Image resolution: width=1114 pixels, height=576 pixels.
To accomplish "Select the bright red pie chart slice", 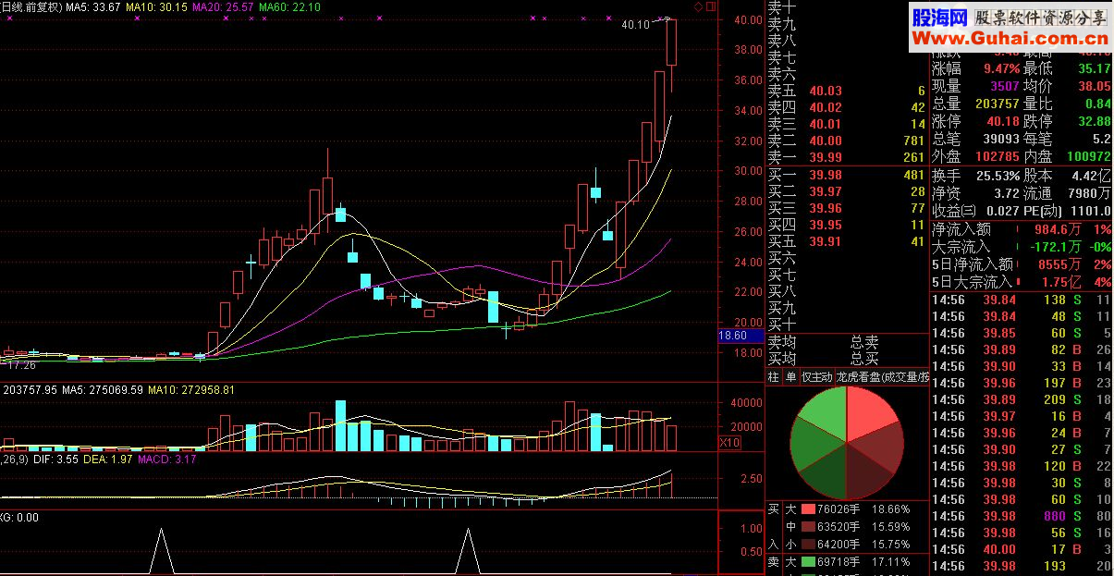I will click(869, 416).
